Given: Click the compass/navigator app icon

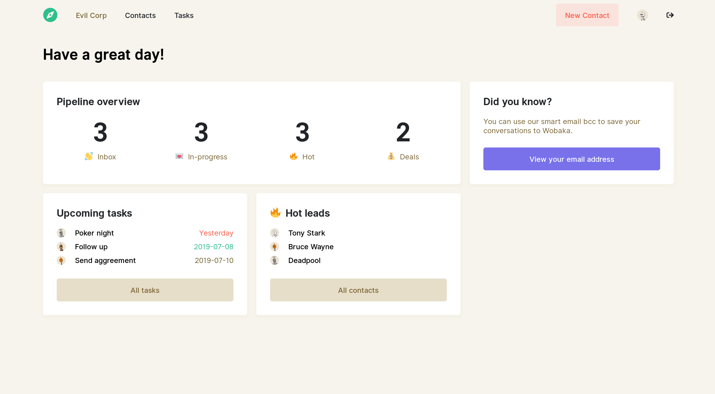Looking at the screenshot, I should 50,15.
